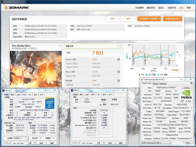Click the teal CPU 温度 legend swatch
This screenshot has height=147, width=196.
(158, 75)
